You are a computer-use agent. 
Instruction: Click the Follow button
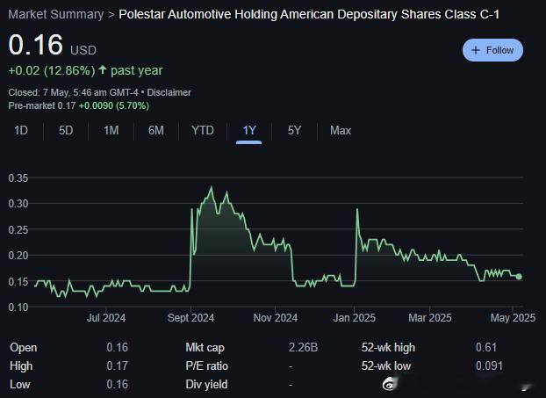pos(492,50)
